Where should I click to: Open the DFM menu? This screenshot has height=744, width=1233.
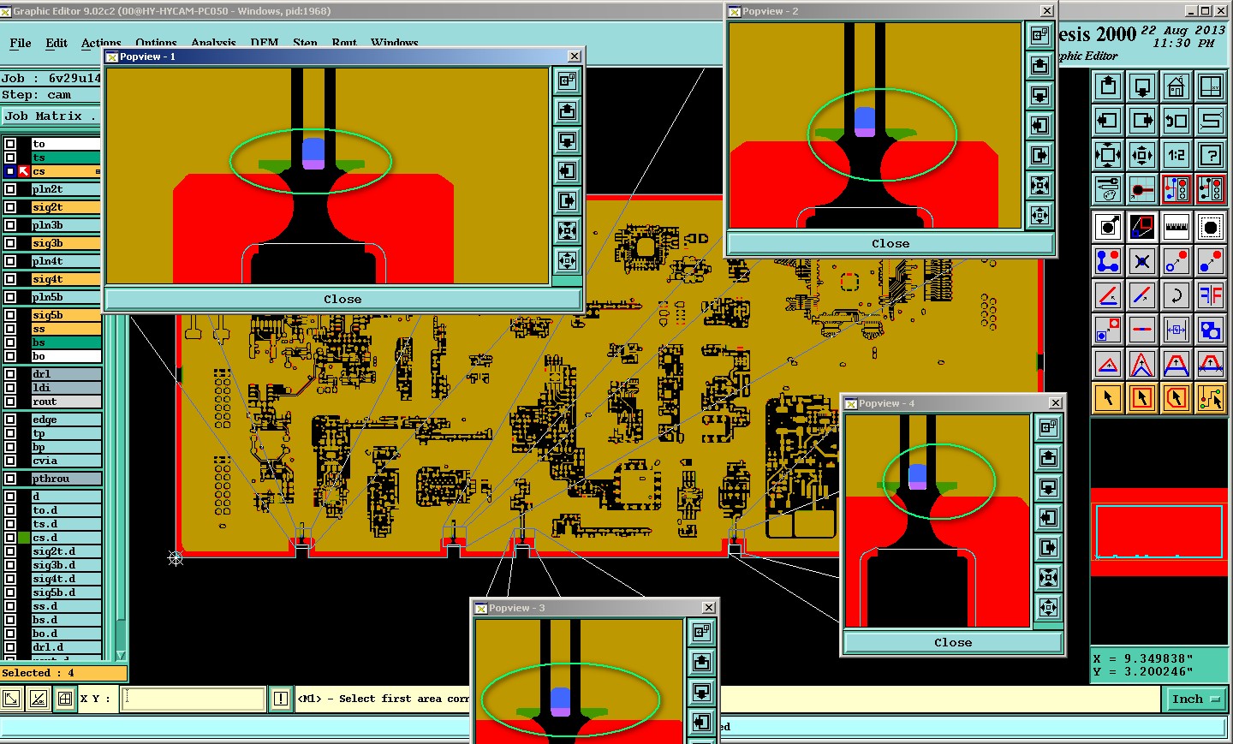[264, 43]
